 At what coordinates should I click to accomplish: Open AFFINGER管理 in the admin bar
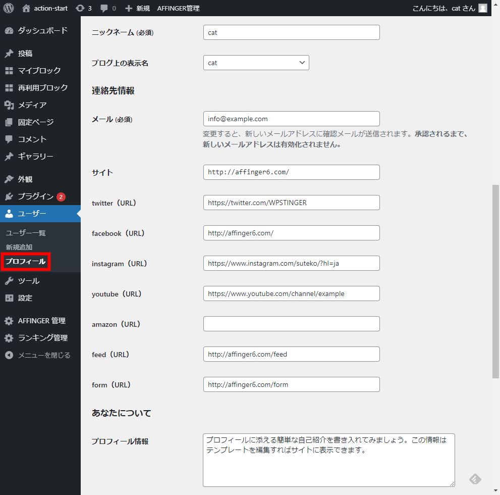click(178, 8)
